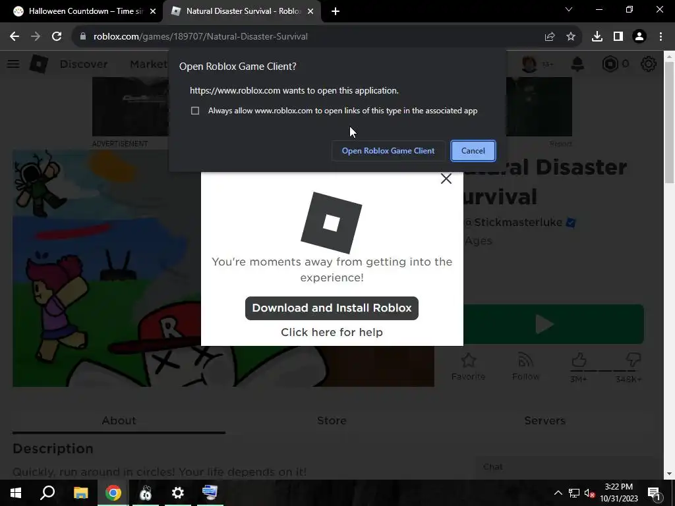Click the Chrome taskbar icon
This screenshot has height=506, width=675.
113,493
